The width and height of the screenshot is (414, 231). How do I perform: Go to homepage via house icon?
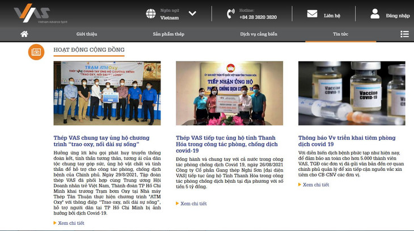(24, 34)
